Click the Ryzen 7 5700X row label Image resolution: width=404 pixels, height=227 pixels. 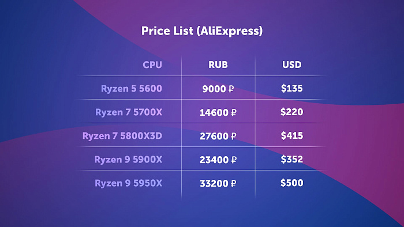point(129,112)
